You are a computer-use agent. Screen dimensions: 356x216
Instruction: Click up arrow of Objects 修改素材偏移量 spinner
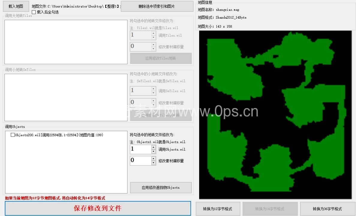coord(154,158)
